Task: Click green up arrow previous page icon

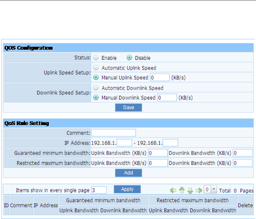Action: click(182, 190)
